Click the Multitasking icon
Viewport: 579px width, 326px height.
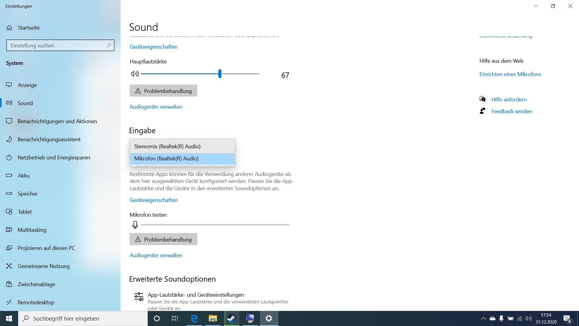click(x=9, y=230)
